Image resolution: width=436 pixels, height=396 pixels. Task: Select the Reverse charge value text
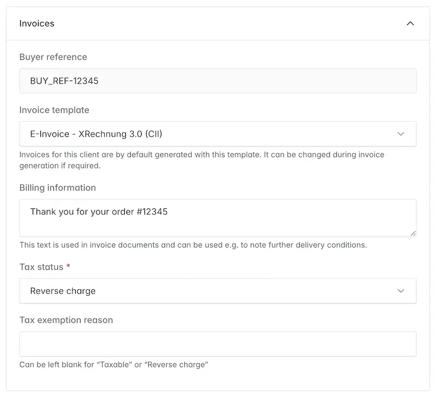click(x=63, y=291)
